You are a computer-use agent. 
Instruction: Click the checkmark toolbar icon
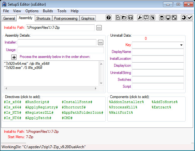[x=190, y=18]
